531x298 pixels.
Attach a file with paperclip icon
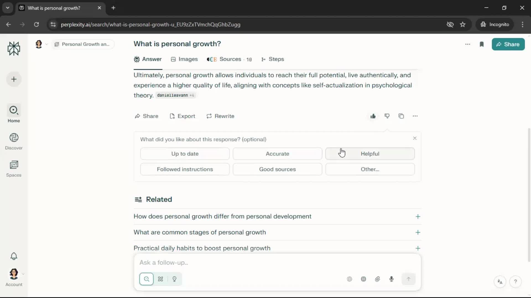click(x=378, y=279)
